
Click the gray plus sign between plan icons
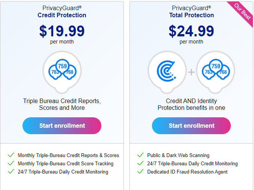(191, 72)
